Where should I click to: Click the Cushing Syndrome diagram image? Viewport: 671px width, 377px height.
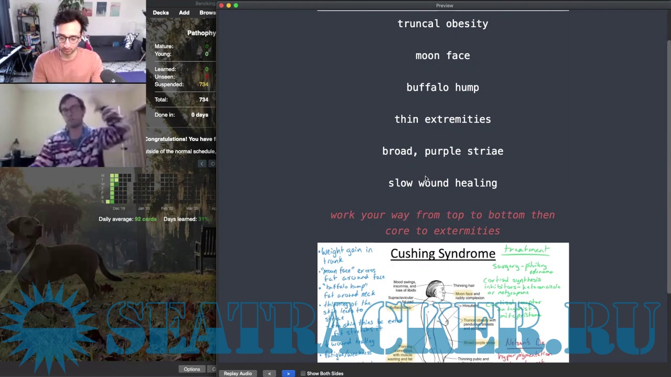(442, 302)
